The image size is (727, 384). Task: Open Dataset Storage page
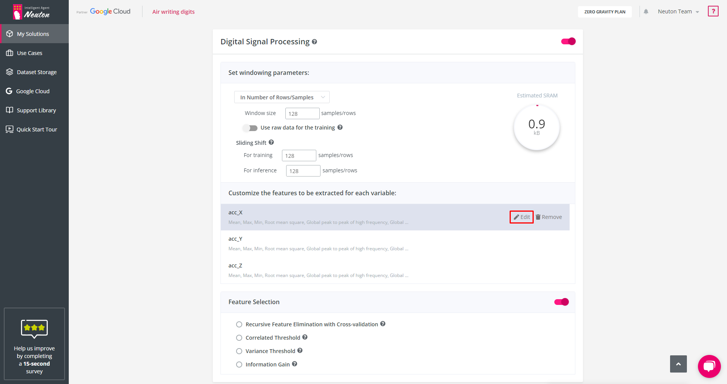(x=34, y=72)
